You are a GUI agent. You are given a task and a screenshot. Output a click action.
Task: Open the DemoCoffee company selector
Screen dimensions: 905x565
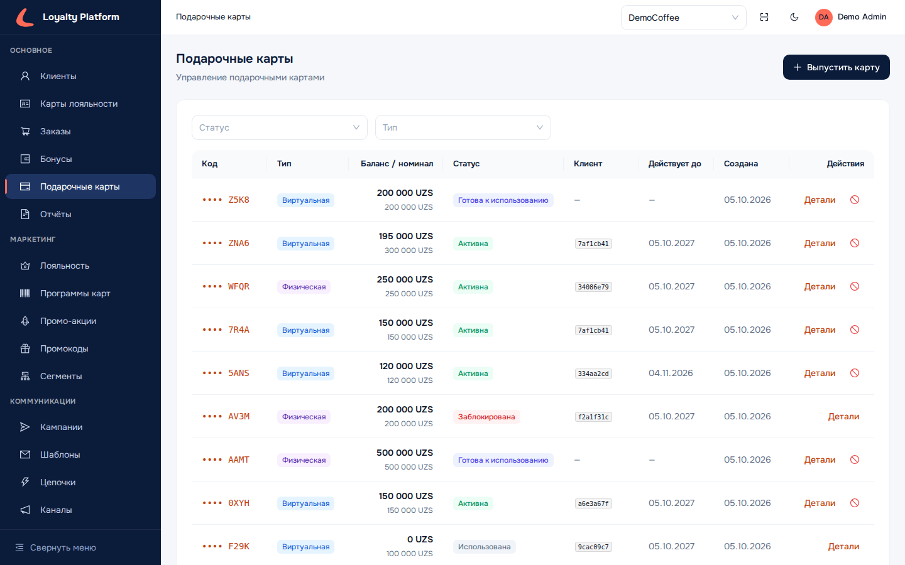click(684, 18)
